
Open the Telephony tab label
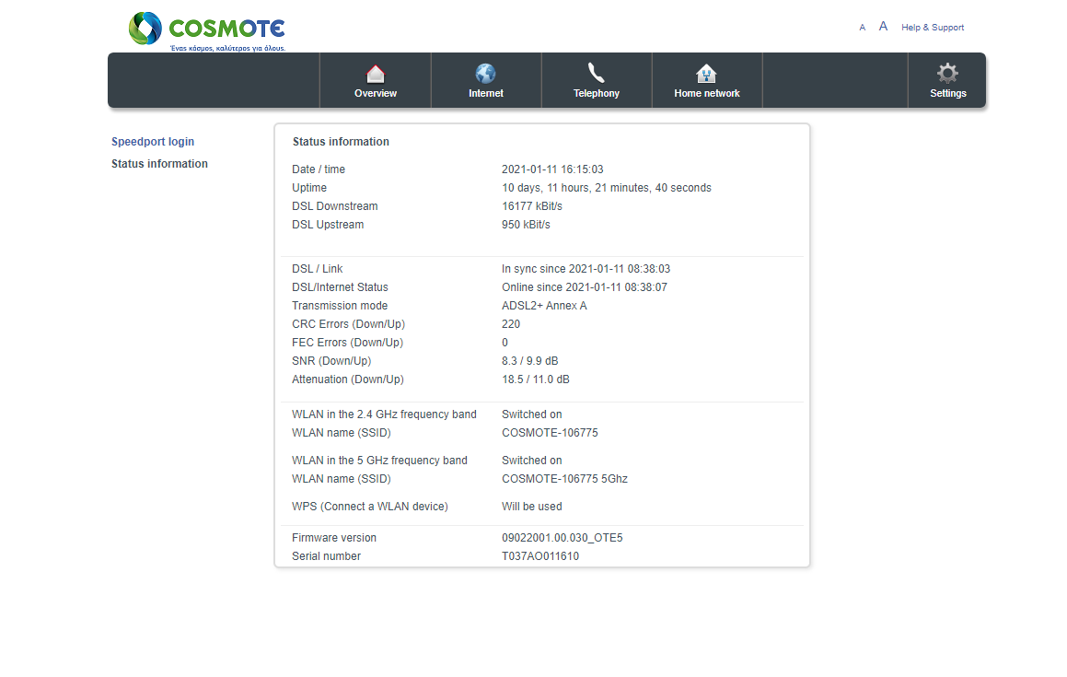click(597, 93)
